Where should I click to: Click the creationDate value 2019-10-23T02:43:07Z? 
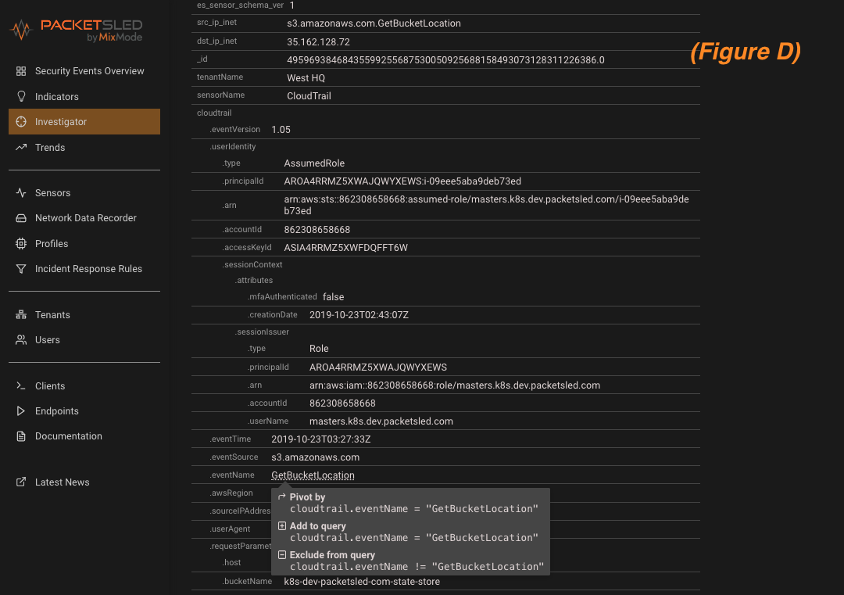click(359, 315)
